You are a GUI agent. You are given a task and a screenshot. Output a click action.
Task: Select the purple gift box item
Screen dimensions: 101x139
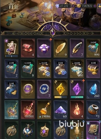tap(44, 48)
